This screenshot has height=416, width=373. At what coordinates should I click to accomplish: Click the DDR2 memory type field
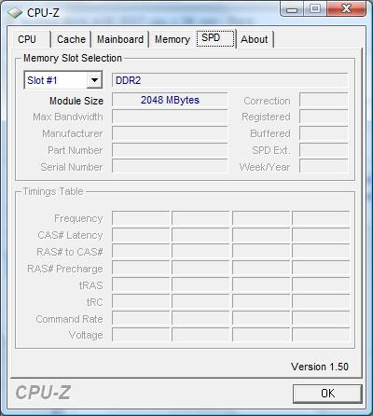[x=229, y=80]
